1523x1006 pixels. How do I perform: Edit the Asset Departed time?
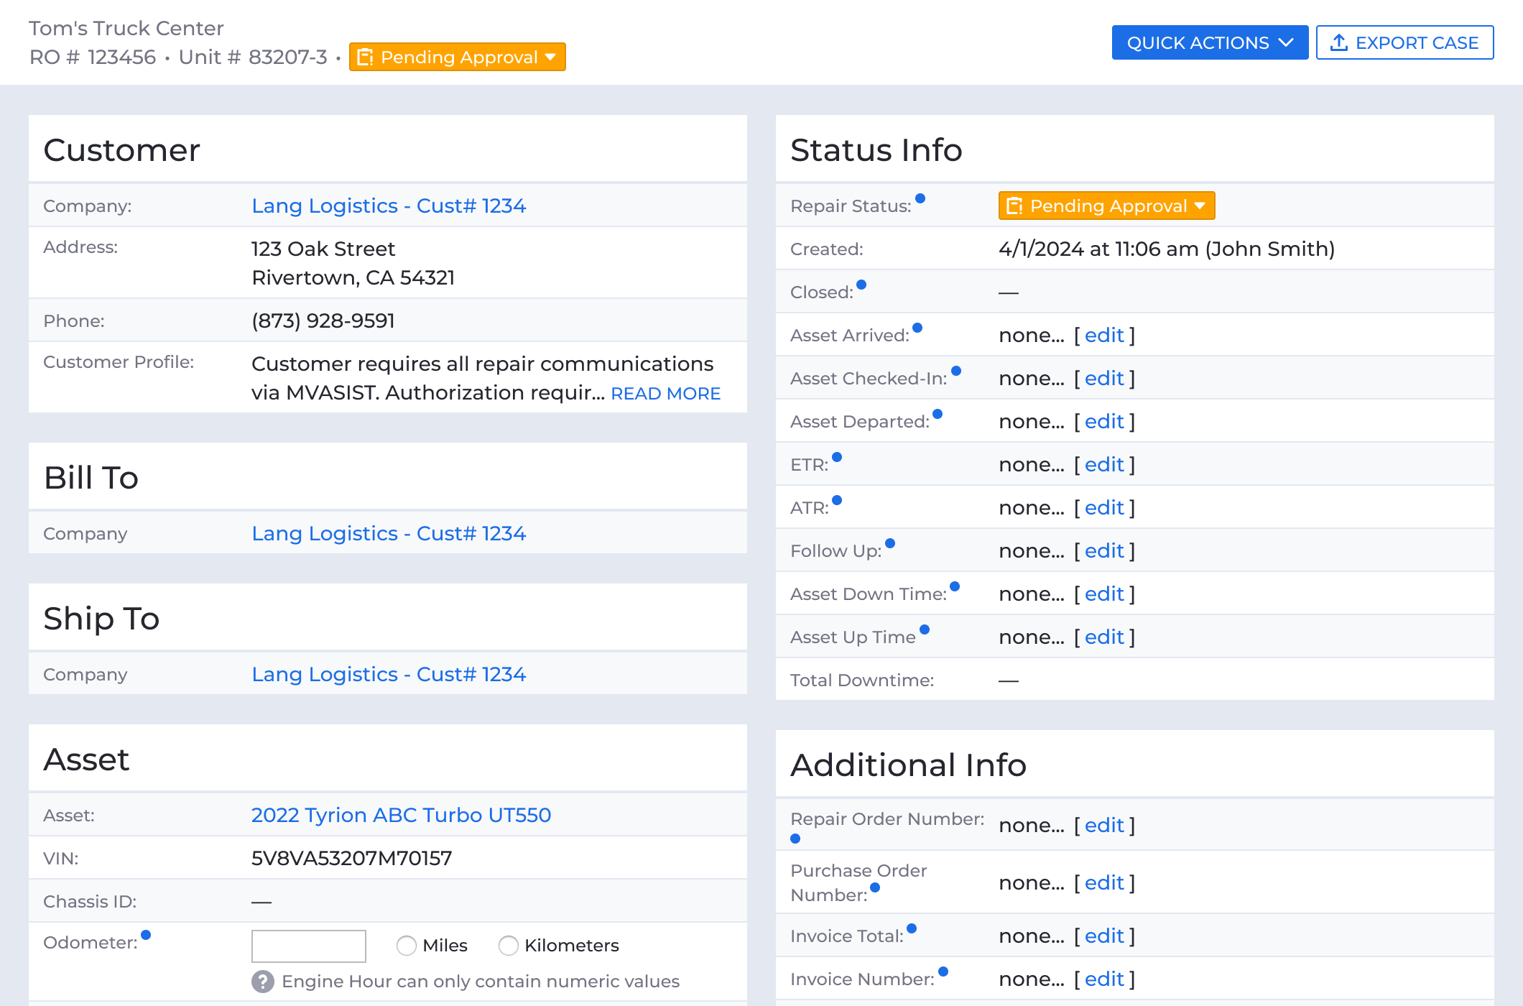click(x=1104, y=421)
